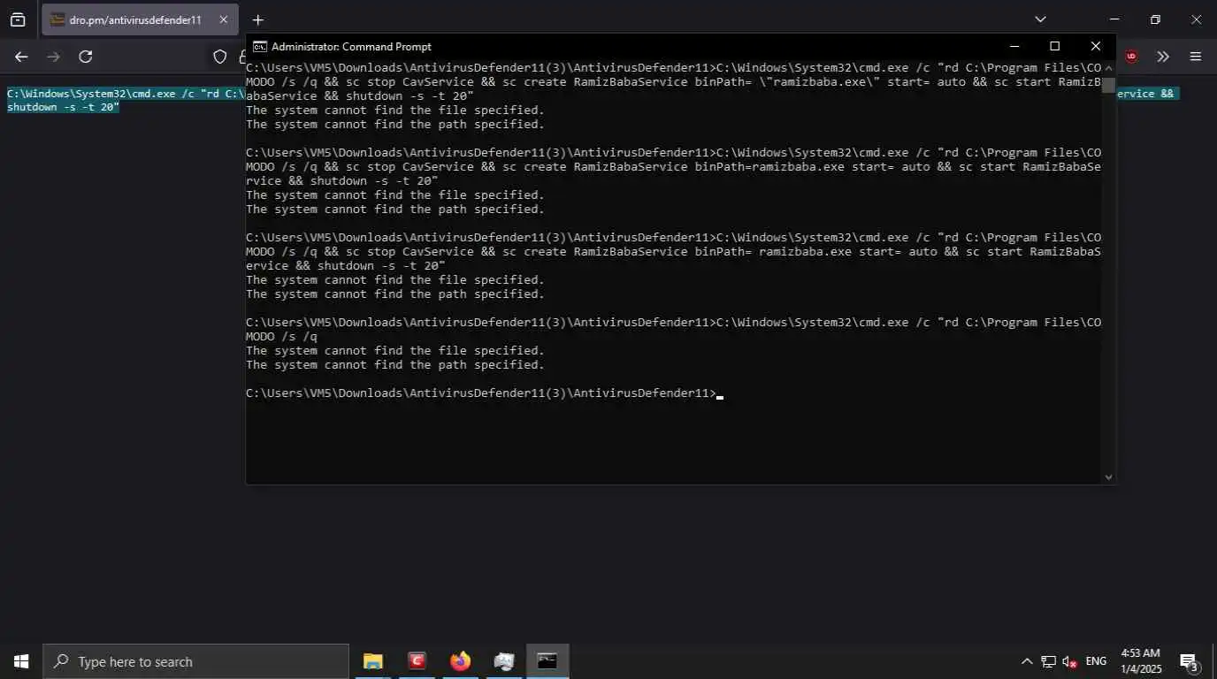Close the Command Prompt window
This screenshot has height=679, width=1217.
1096,46
